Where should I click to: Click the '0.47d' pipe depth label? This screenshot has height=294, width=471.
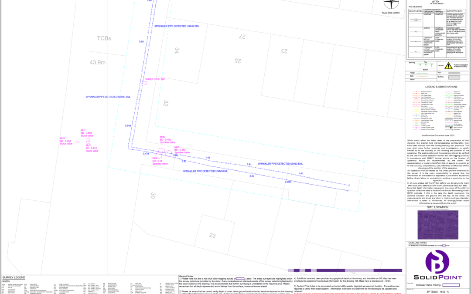click(x=146, y=154)
